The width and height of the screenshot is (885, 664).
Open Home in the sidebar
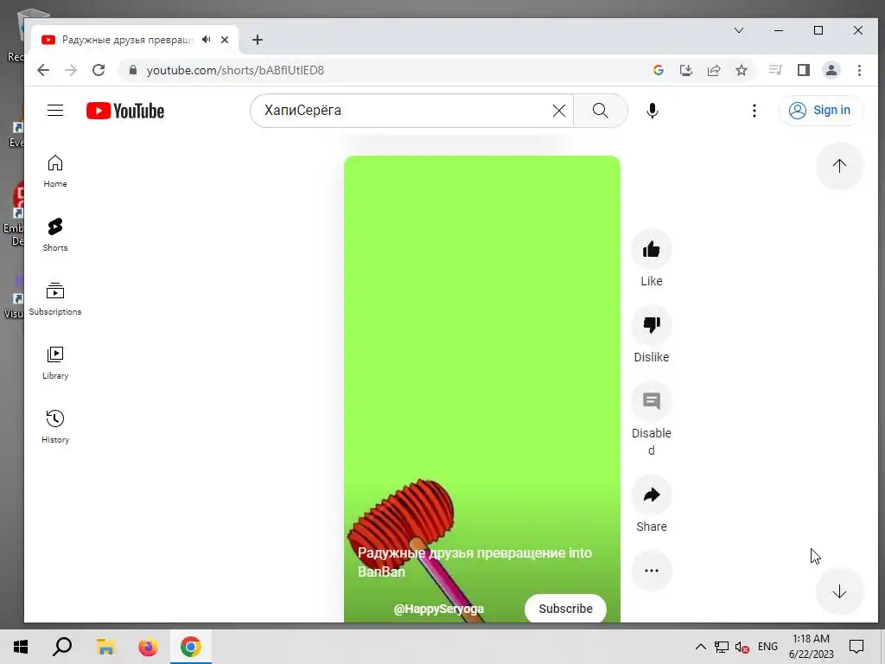[55, 171]
